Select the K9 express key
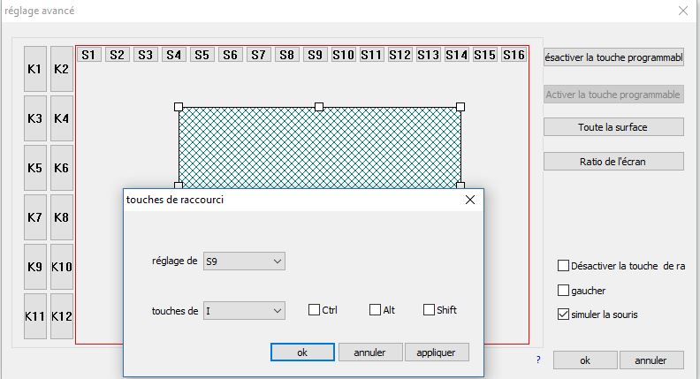700x379 pixels. pos(35,267)
